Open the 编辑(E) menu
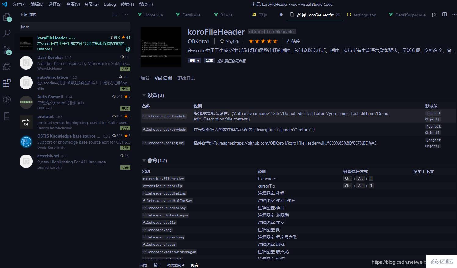The height and width of the screenshot is (268, 457). tap(37, 4)
